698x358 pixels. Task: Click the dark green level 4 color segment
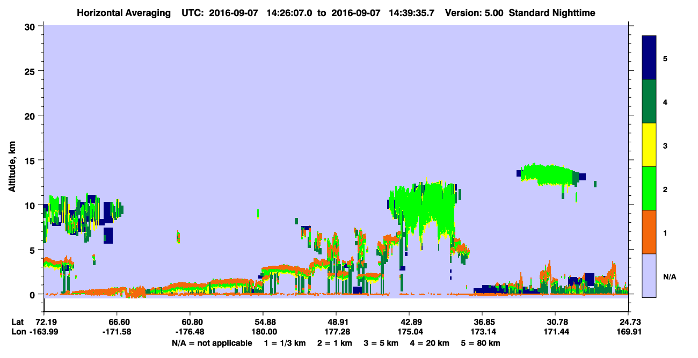tap(649, 101)
